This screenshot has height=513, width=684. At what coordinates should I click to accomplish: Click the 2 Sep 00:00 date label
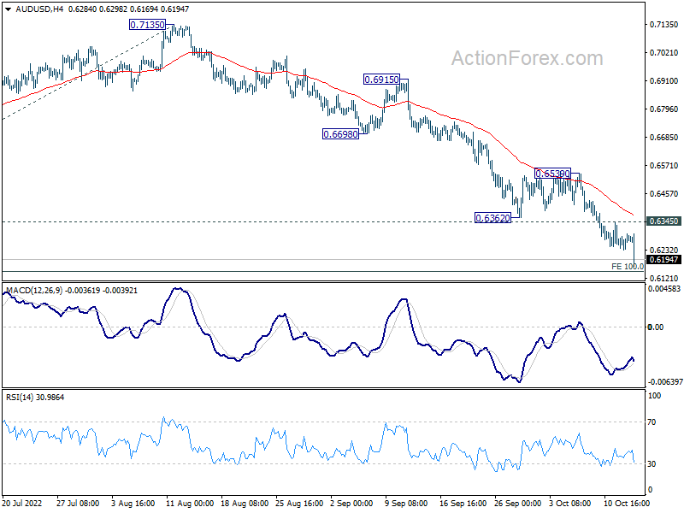[x=351, y=503]
